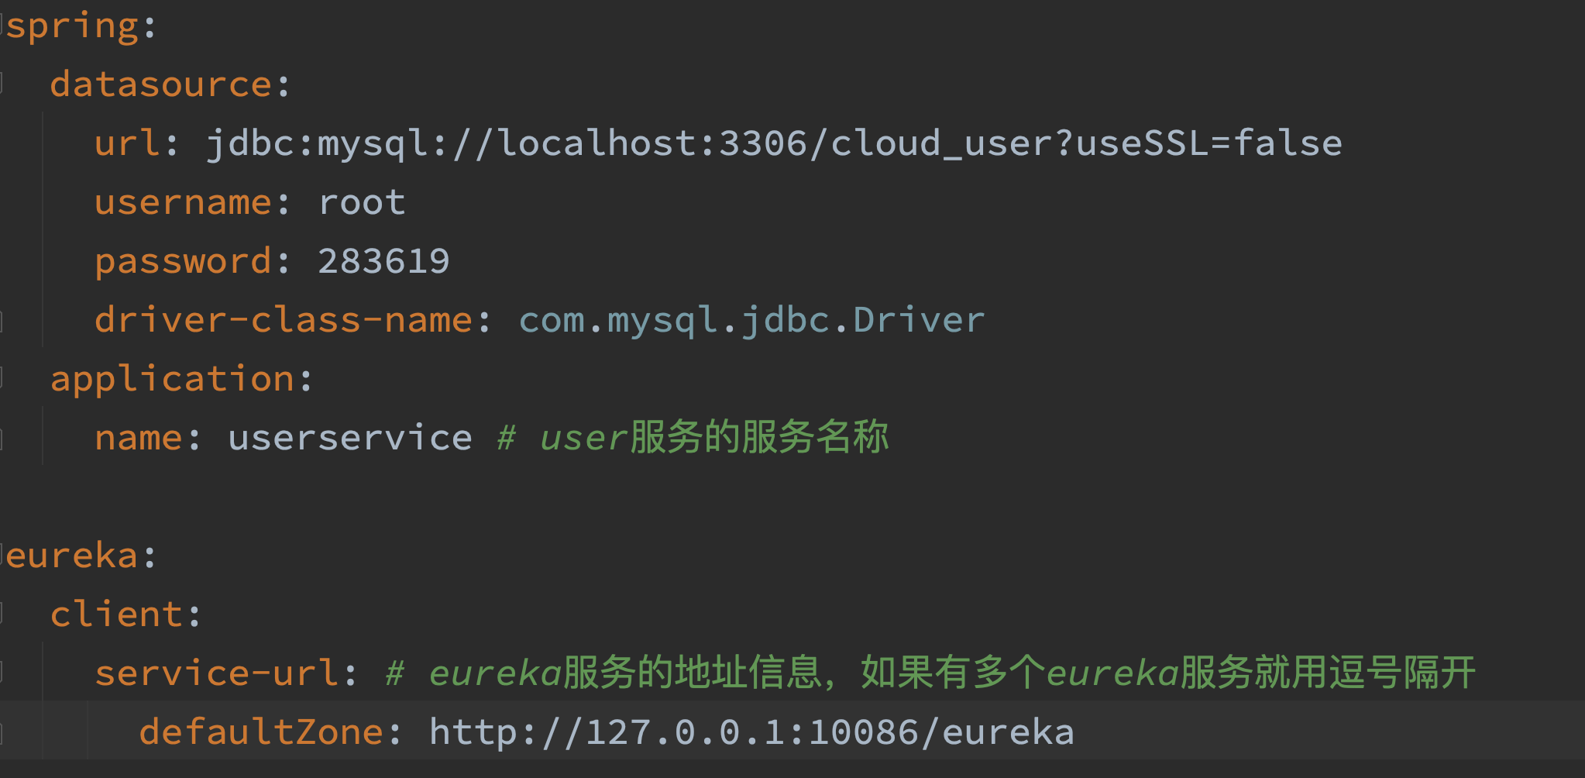The height and width of the screenshot is (778, 1585).
Task: Click the userservice name value
Action: (349, 438)
